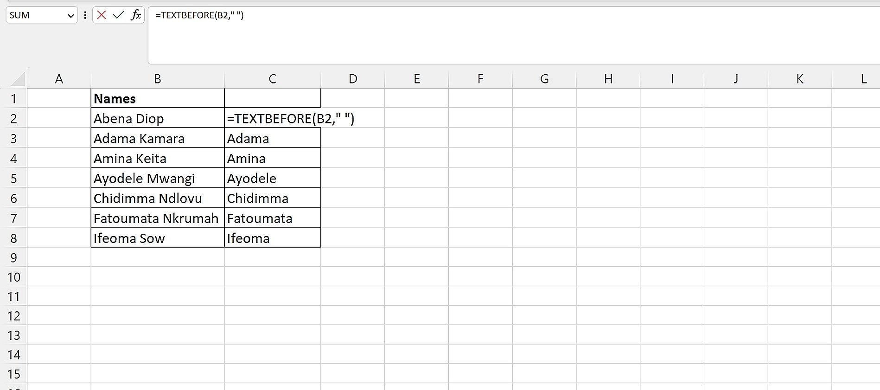Click cell C3 containing Adama
This screenshot has width=880, height=390.
(273, 138)
